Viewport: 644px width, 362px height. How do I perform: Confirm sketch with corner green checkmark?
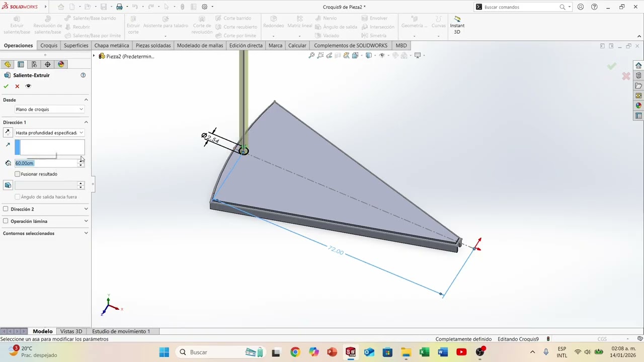612,66
